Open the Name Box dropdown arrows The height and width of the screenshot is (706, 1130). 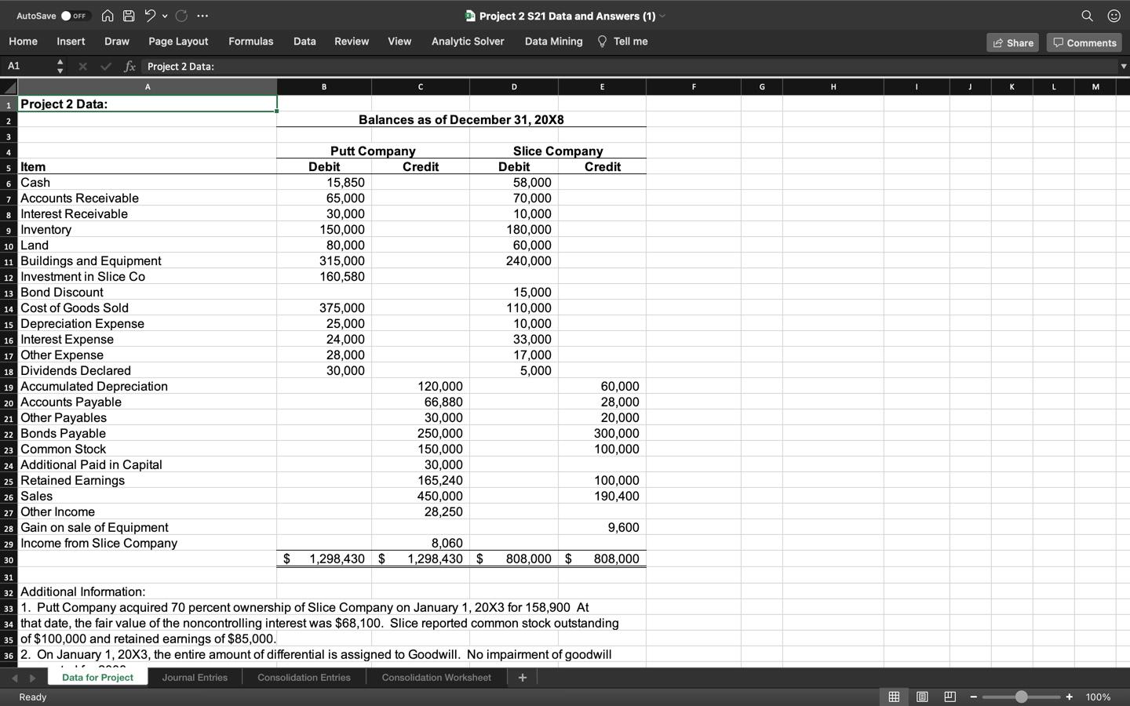pyautogui.click(x=60, y=67)
